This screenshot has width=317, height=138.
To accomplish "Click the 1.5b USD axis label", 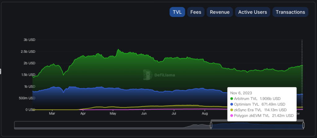I will (x=28, y=75).
